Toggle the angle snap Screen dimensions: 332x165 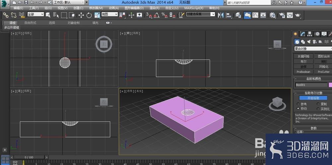click(157, 15)
